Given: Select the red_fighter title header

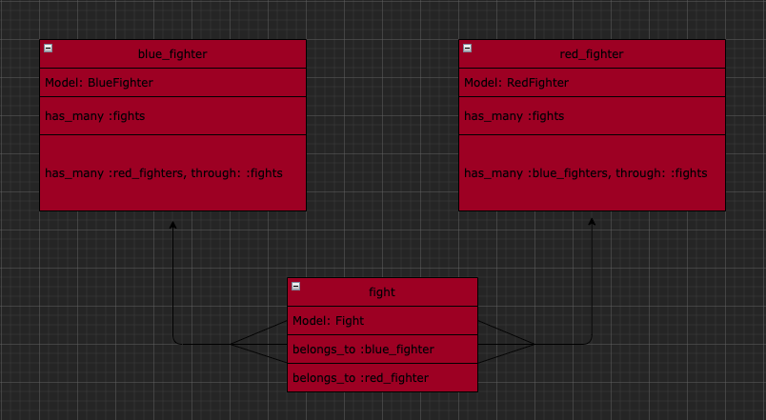Looking at the screenshot, I should [x=592, y=54].
